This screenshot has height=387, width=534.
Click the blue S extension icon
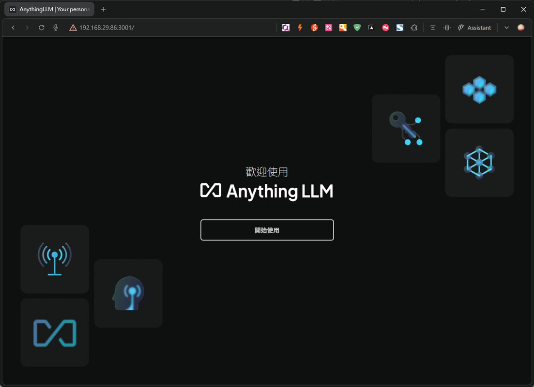400,28
